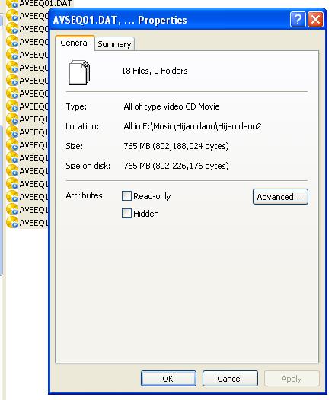Click the location path E:\Music\Hijau daun\Hijau daun2
Screen dimensions: 335x400
point(193,126)
